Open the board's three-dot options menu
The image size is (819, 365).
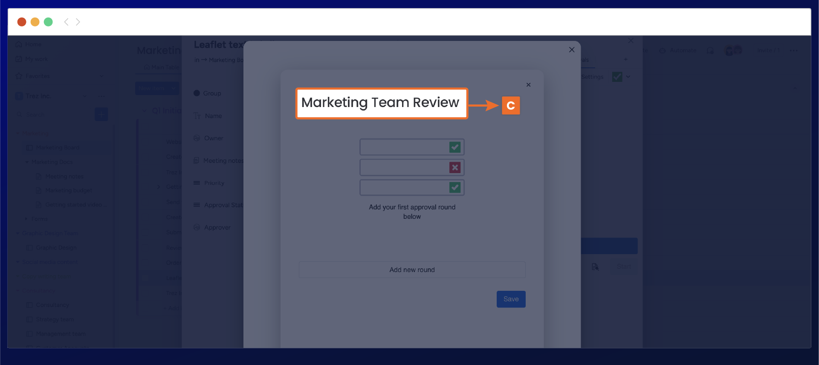(793, 51)
